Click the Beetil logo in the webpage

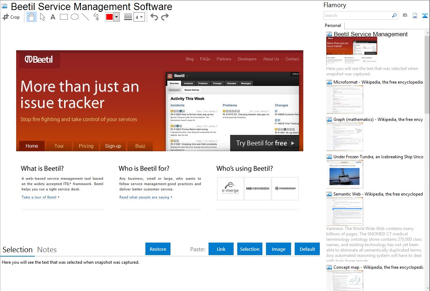pyautogui.click(x=39, y=59)
